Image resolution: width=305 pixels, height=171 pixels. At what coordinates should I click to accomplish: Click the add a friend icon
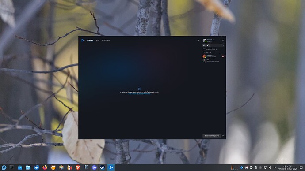tap(204, 45)
